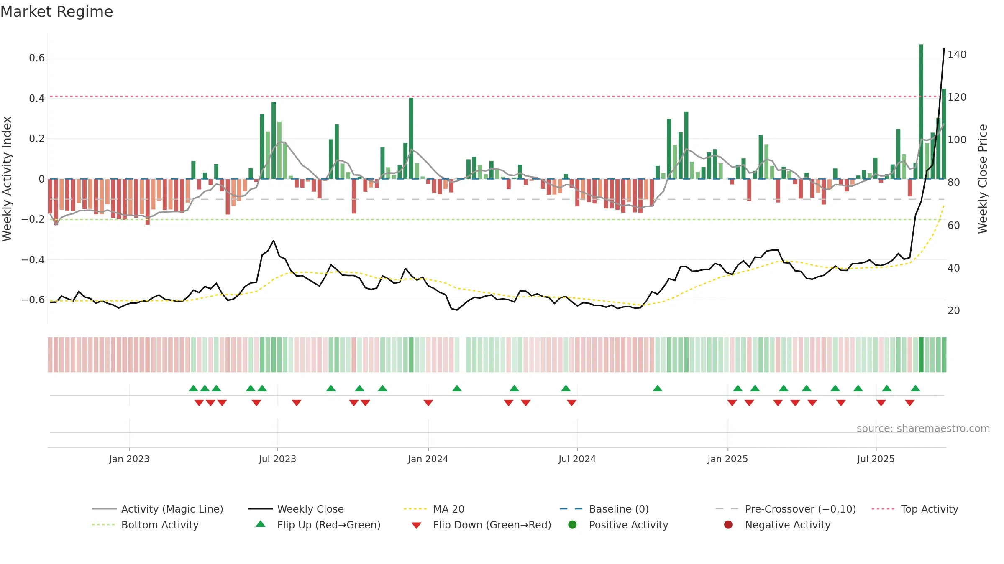Click the Jul 2024 axis label
1004x564 pixels.
point(577,459)
